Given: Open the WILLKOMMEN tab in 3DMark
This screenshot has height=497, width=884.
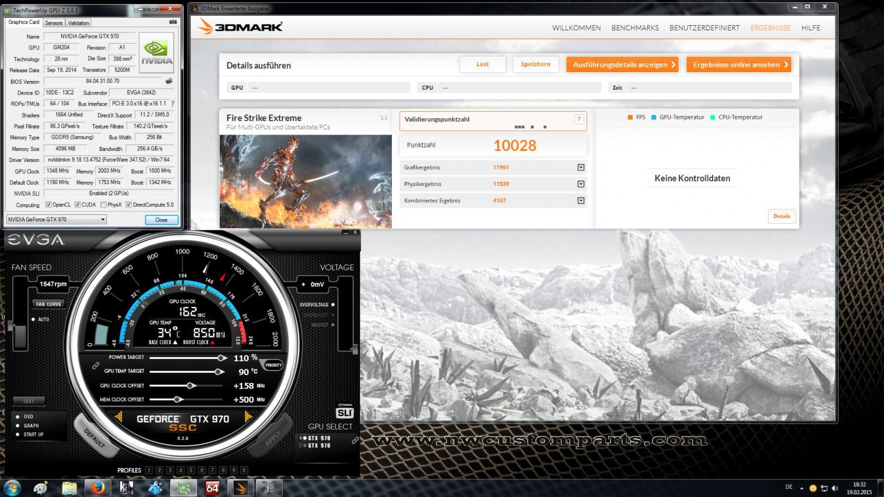Looking at the screenshot, I should (x=576, y=28).
